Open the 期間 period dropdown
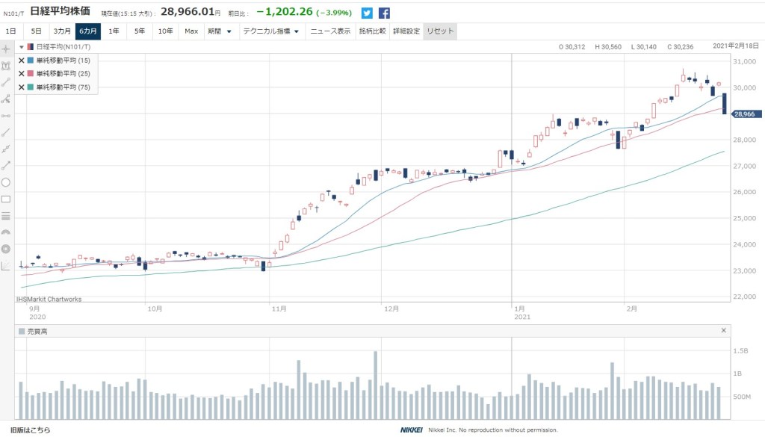The width and height of the screenshot is (765, 437). (220, 31)
